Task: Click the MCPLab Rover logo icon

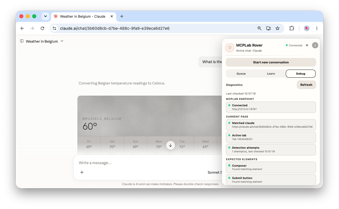Action: [x=230, y=47]
